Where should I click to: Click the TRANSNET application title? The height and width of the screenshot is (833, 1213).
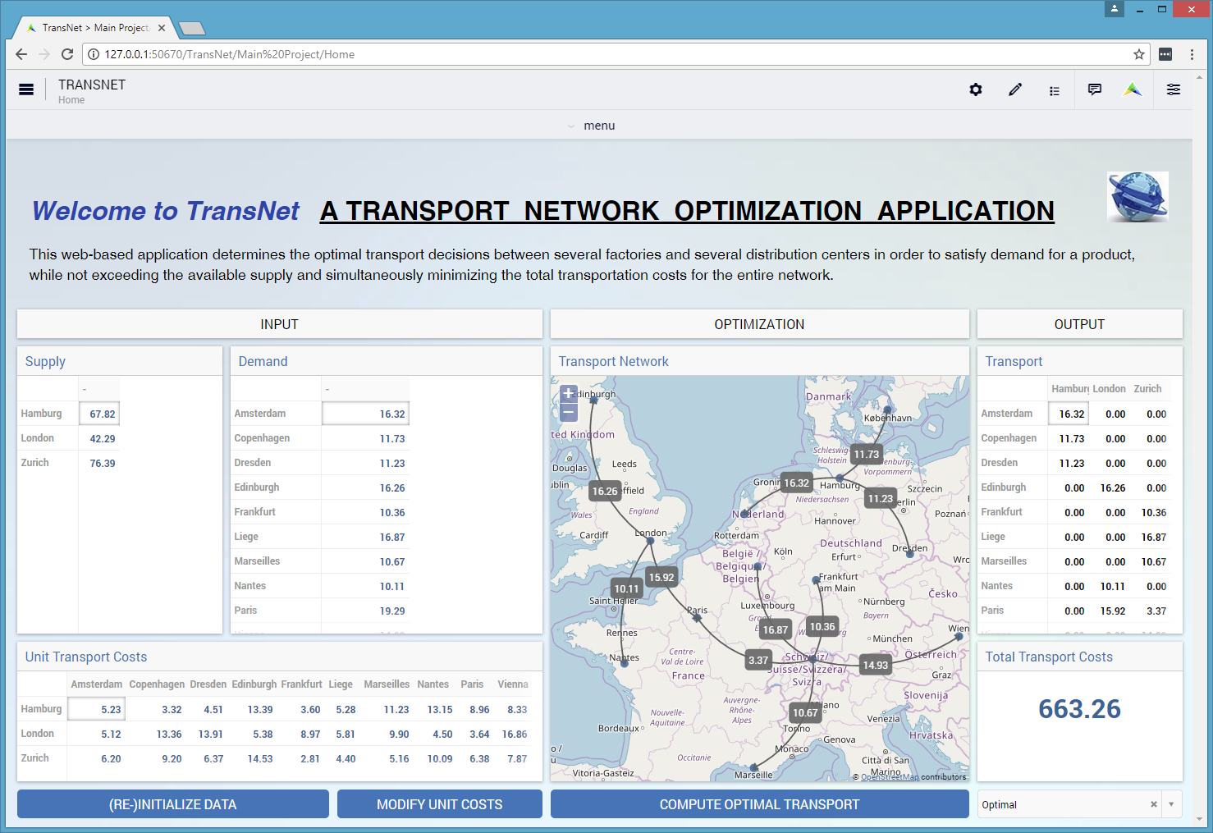(x=92, y=85)
